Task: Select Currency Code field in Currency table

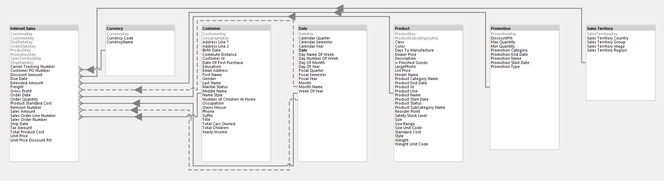Action: 120,38
